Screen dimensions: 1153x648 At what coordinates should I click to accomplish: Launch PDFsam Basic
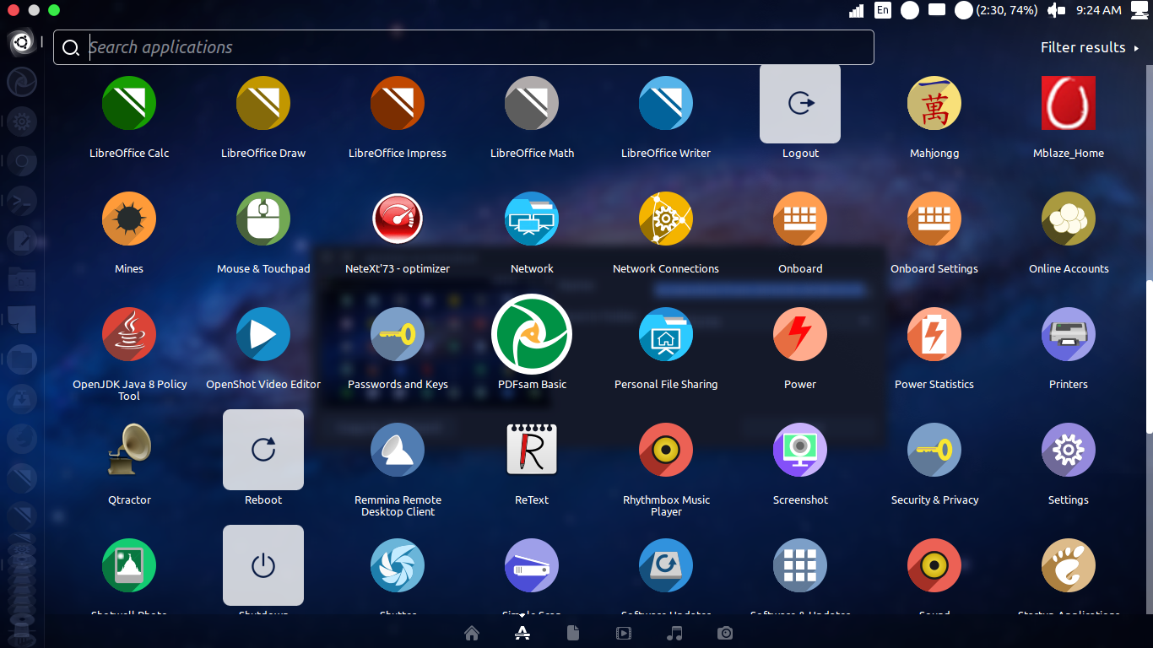[532, 334]
